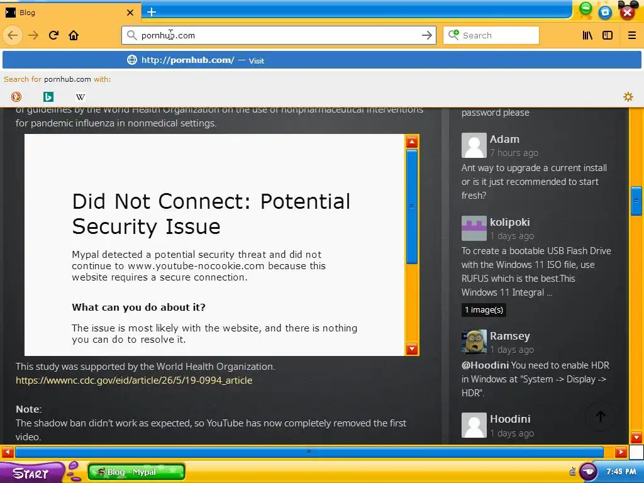Viewport: 644px width, 483px height.
Task: Open commenter name kolipoki
Action: click(509, 222)
